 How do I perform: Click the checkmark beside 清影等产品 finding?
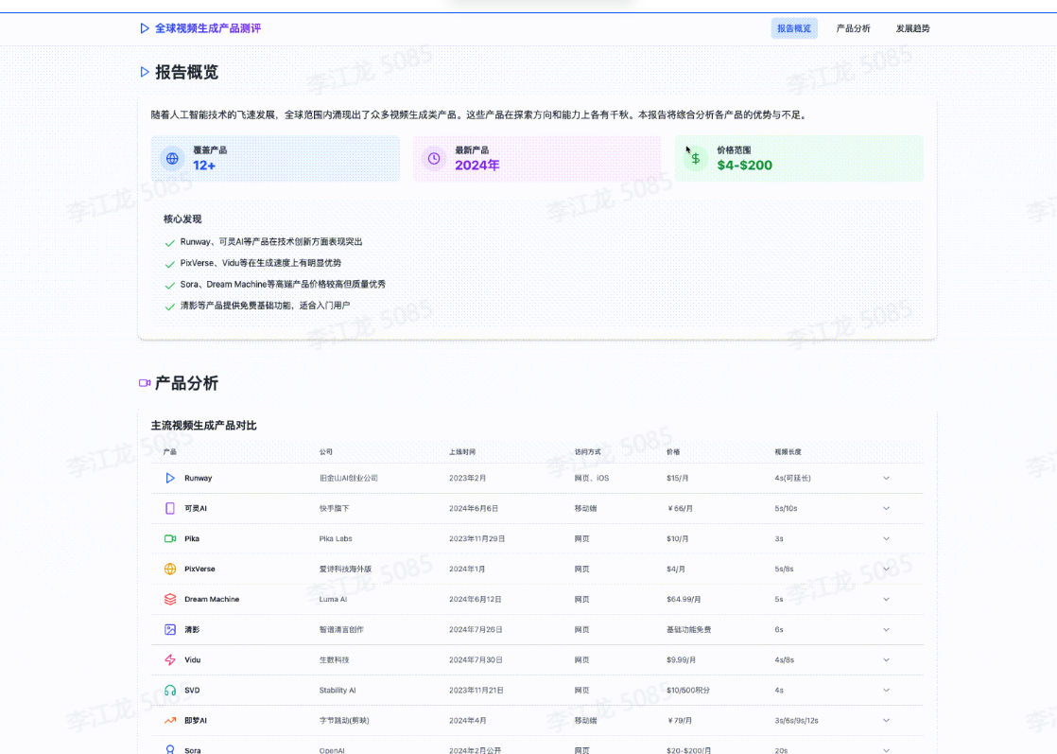[x=170, y=307]
